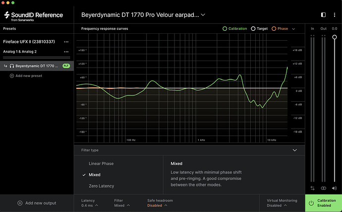Toggle the mono listening icon

(323, 188)
